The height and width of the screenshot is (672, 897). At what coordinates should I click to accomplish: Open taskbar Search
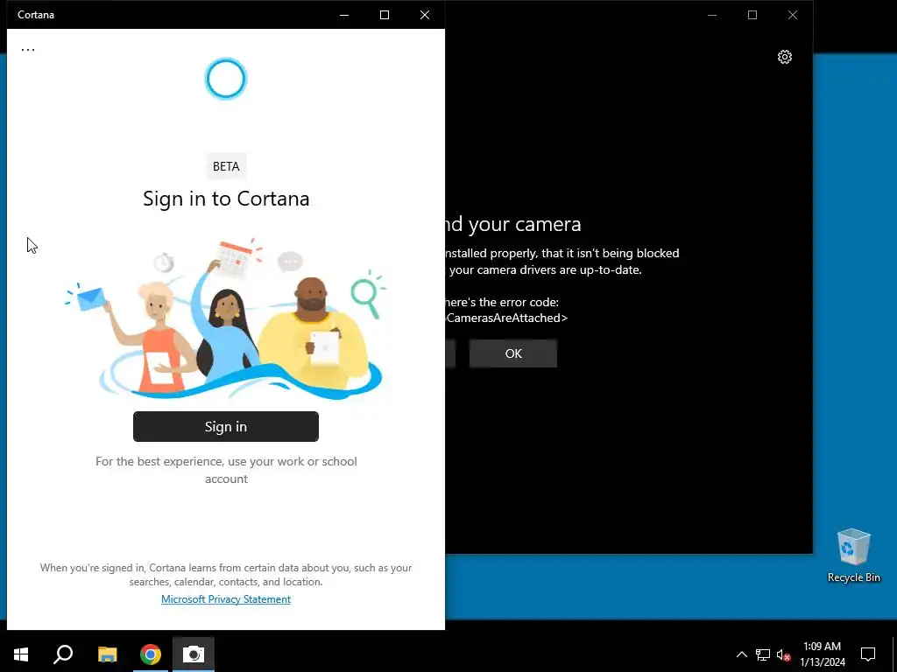click(63, 654)
